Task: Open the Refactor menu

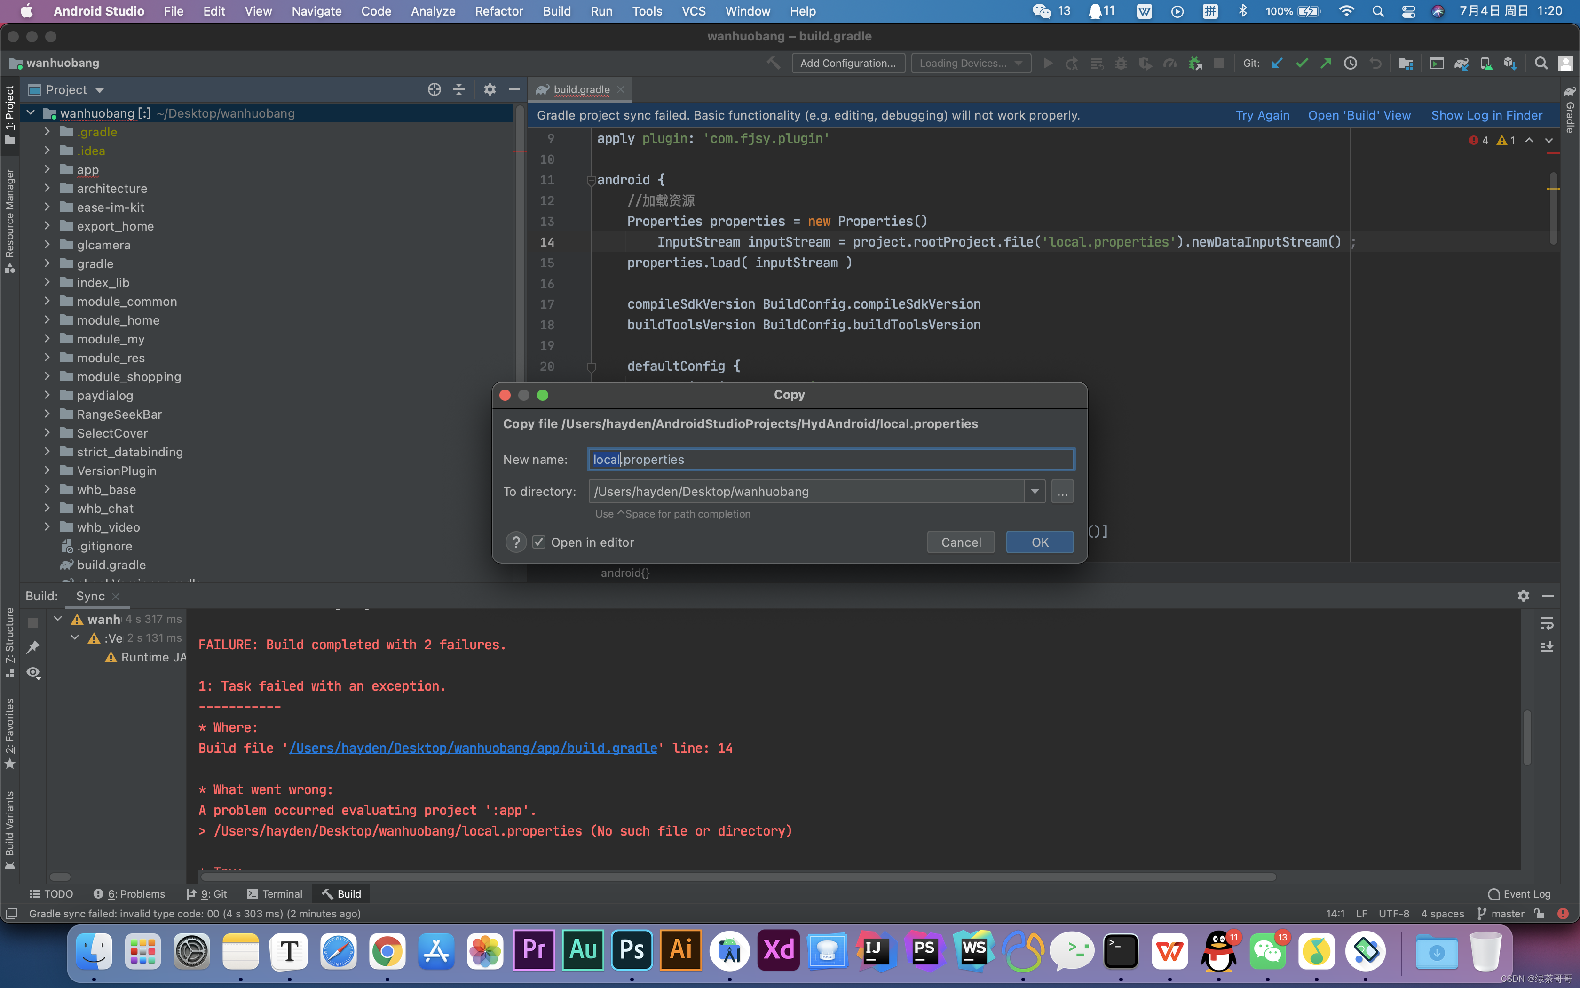Action: point(498,11)
